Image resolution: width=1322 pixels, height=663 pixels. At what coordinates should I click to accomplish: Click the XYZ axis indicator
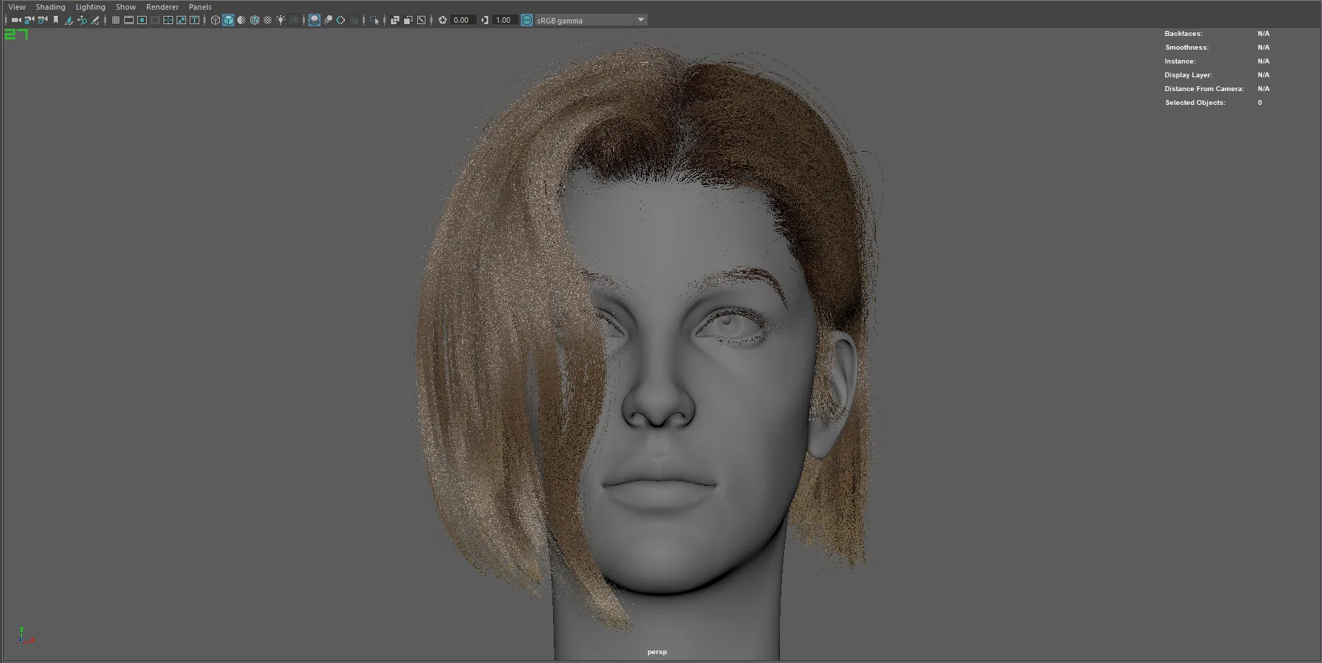coord(26,635)
